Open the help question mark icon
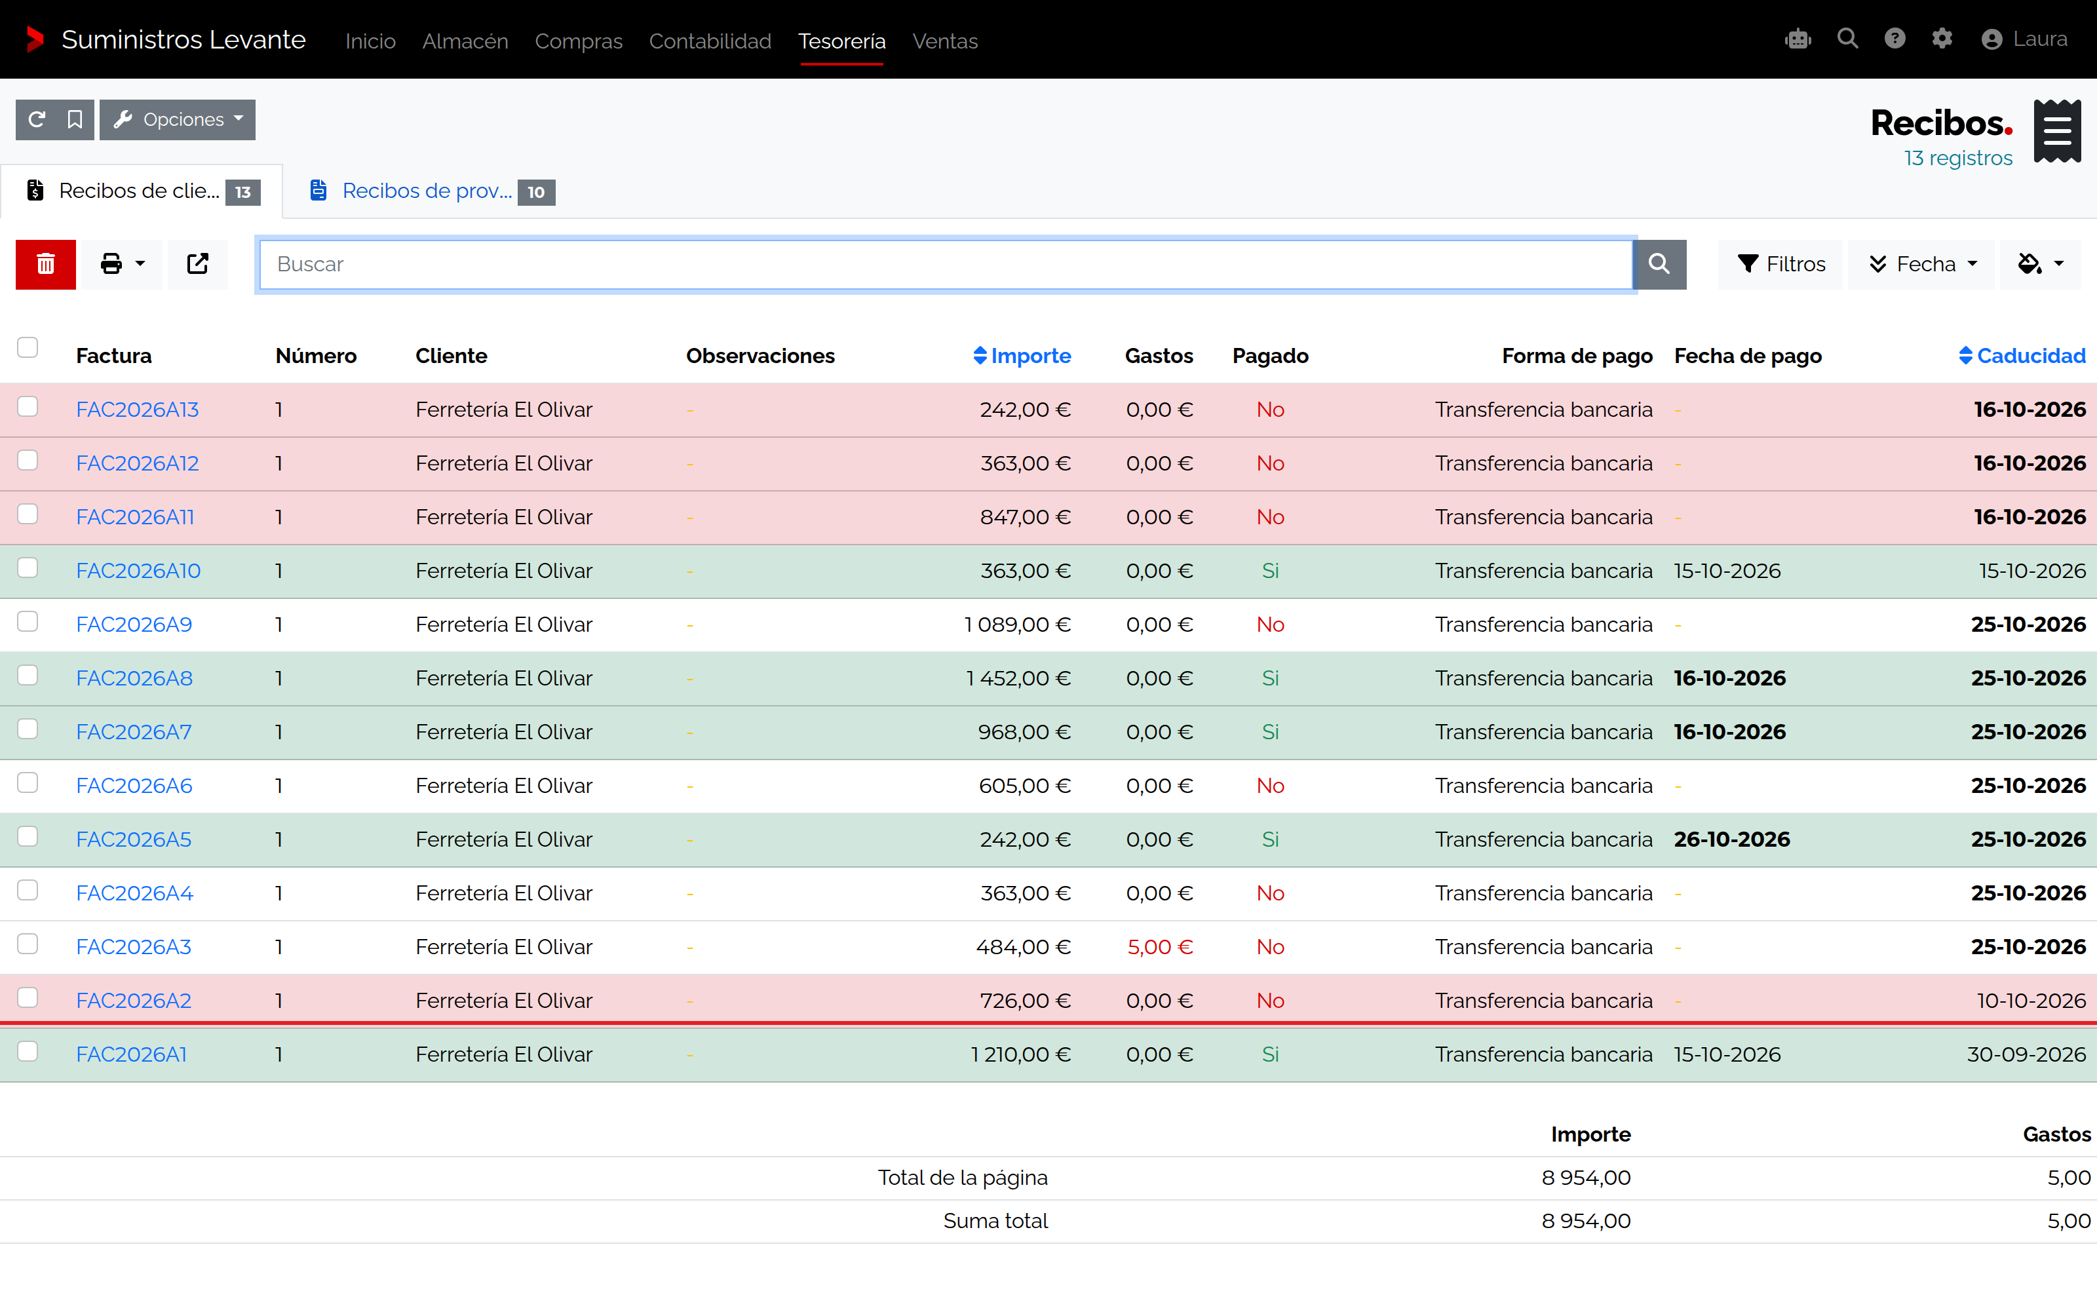The image size is (2097, 1291). coord(1895,39)
